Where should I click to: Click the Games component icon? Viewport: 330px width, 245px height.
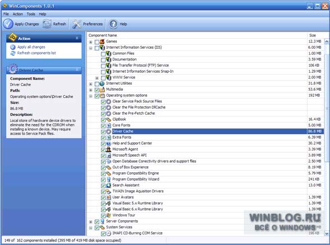102,41
